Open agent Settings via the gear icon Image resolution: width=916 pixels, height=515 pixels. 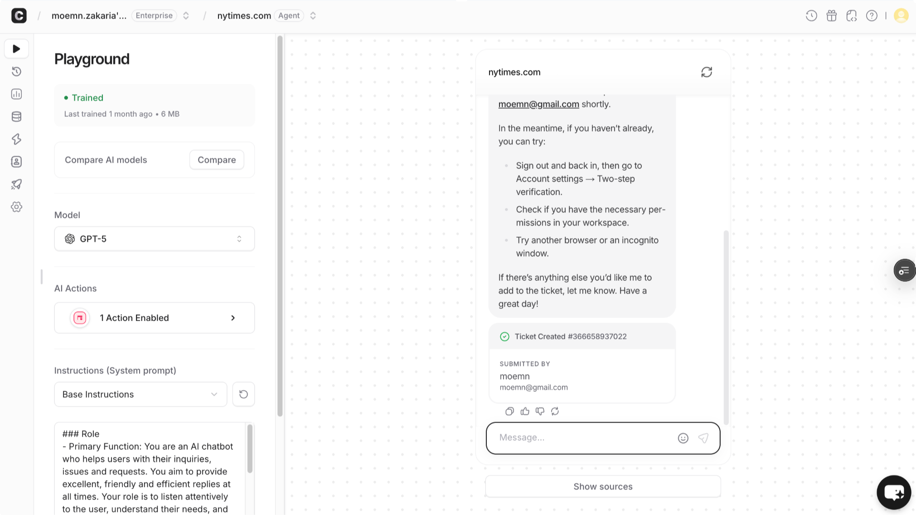16,207
